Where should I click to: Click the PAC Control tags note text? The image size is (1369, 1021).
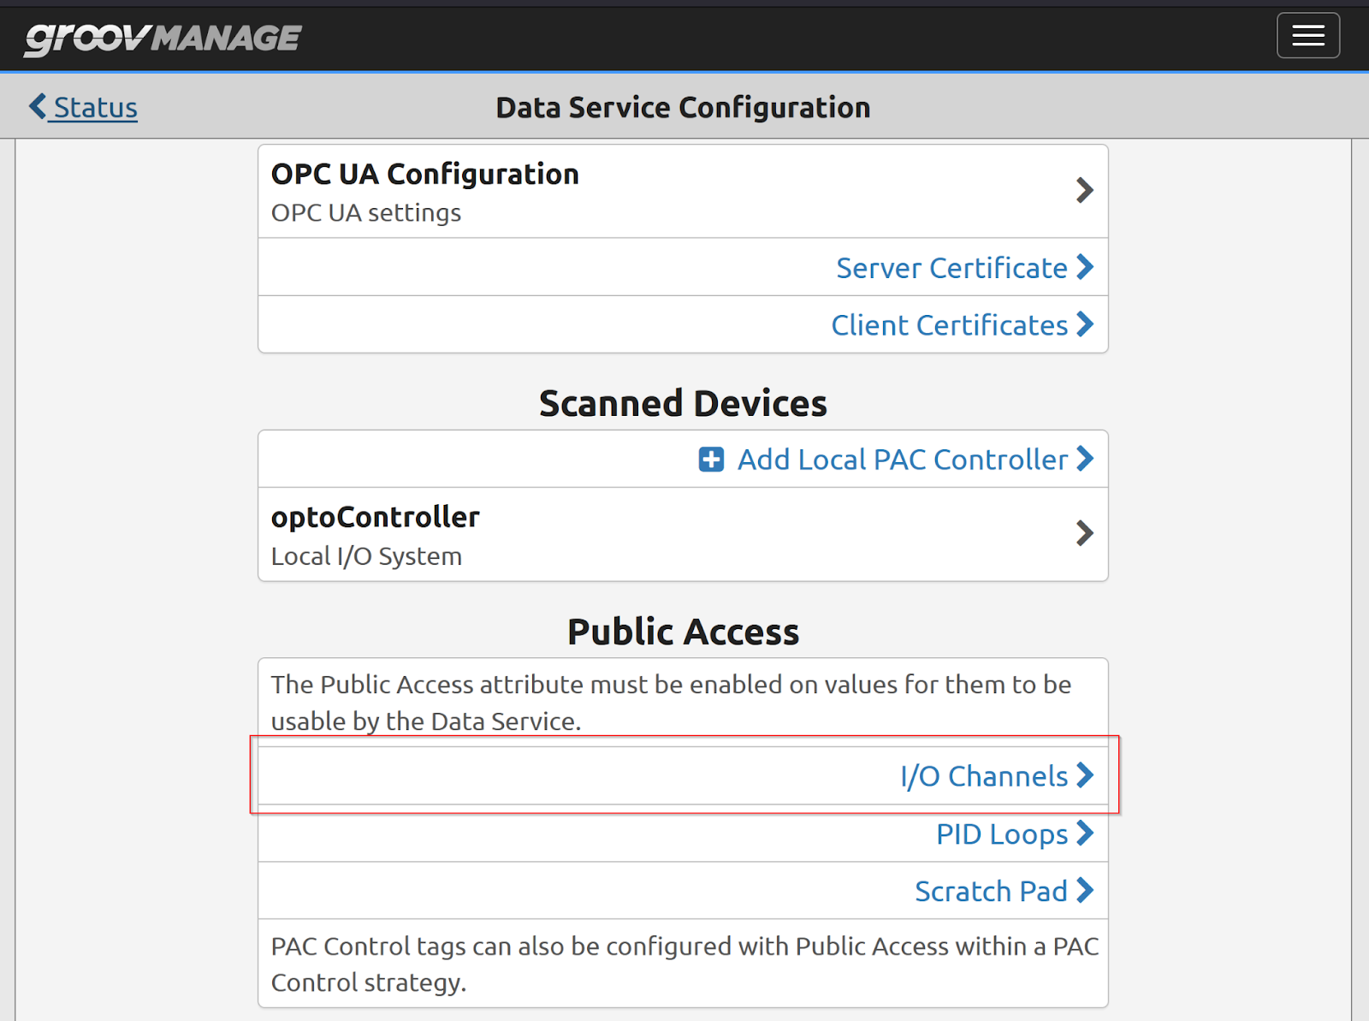tap(684, 965)
